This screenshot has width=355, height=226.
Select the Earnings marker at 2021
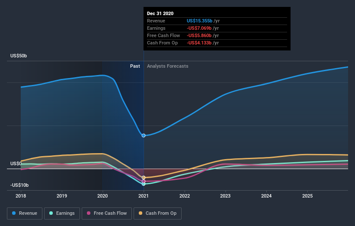click(x=144, y=184)
